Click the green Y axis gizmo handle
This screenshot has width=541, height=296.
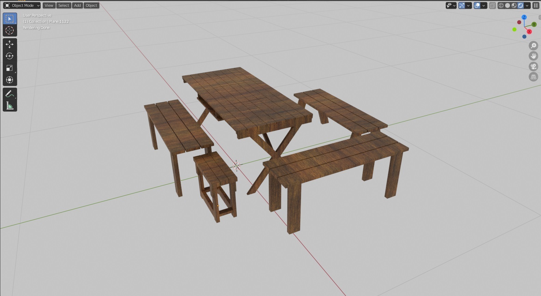[x=534, y=25]
